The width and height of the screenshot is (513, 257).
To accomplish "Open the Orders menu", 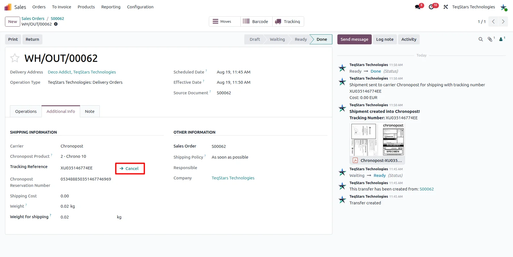I will coord(39,7).
